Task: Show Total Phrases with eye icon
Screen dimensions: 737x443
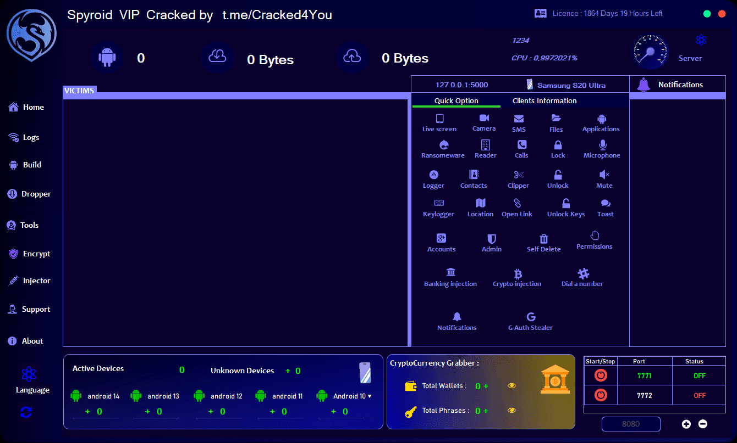Action: point(512,410)
